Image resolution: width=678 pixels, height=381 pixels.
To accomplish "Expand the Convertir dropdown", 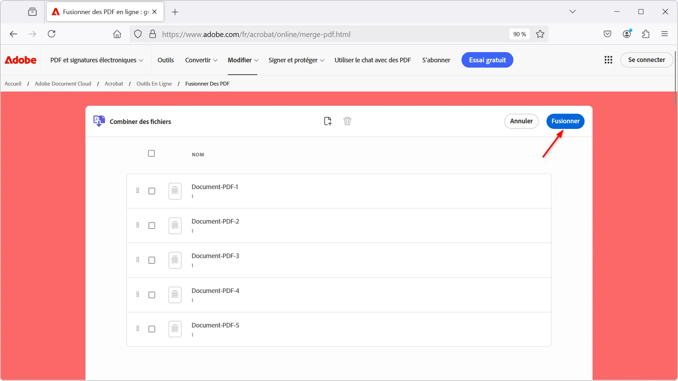I will pos(201,60).
